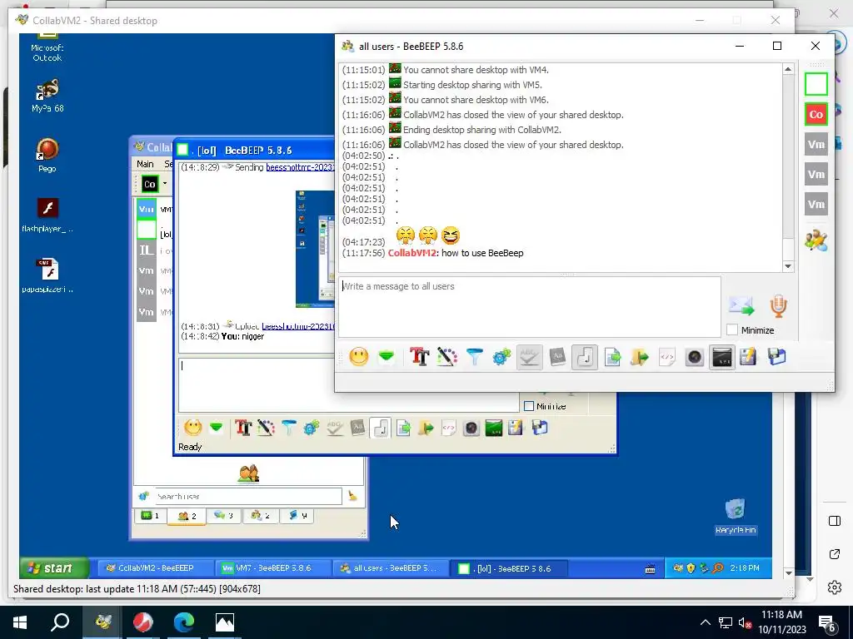Open Windows Start menu on host taskbar
This screenshot has height=639, width=853.
[x=20, y=622]
